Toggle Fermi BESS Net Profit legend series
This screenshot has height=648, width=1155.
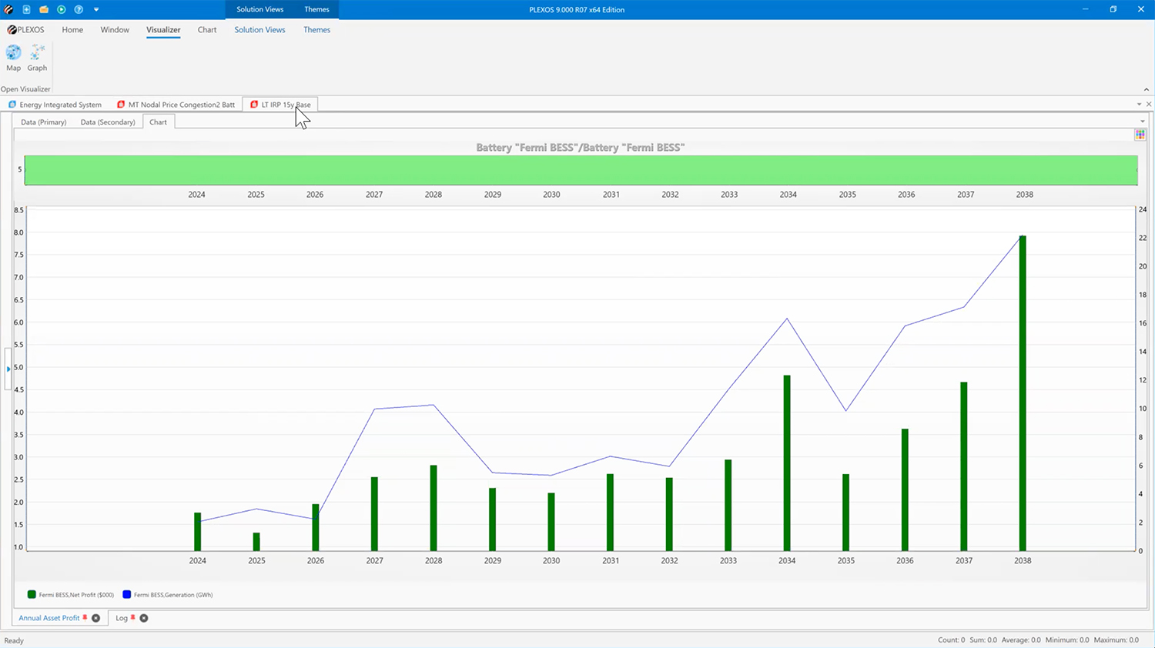click(32, 595)
